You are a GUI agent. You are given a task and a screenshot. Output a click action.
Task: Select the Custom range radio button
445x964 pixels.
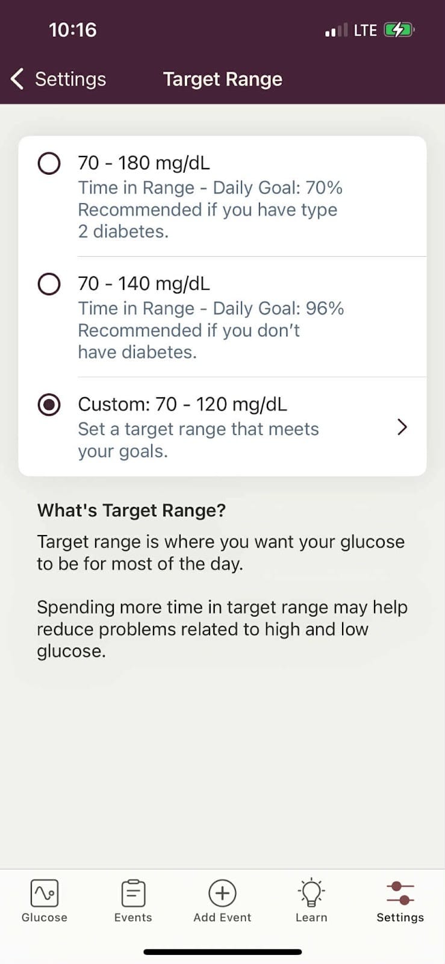(x=49, y=404)
